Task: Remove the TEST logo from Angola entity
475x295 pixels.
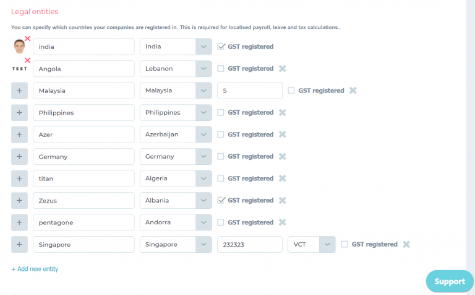Action: click(x=28, y=60)
